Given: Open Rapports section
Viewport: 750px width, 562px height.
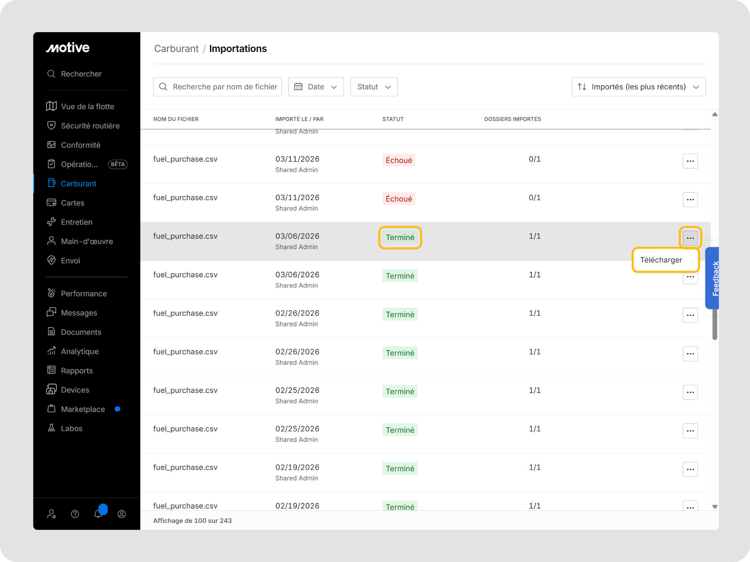Looking at the screenshot, I should [70, 371].
